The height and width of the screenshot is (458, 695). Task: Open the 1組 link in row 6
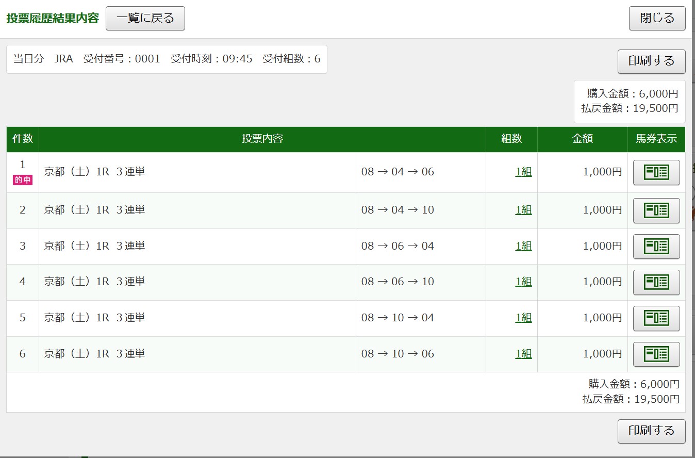click(523, 354)
